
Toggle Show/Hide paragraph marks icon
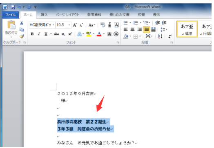coord(170,36)
